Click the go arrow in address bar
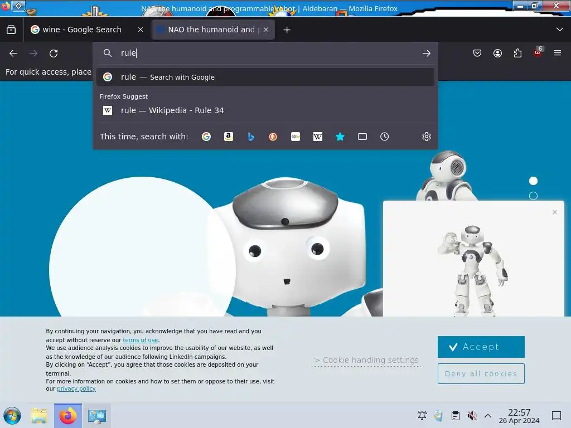 [427, 53]
